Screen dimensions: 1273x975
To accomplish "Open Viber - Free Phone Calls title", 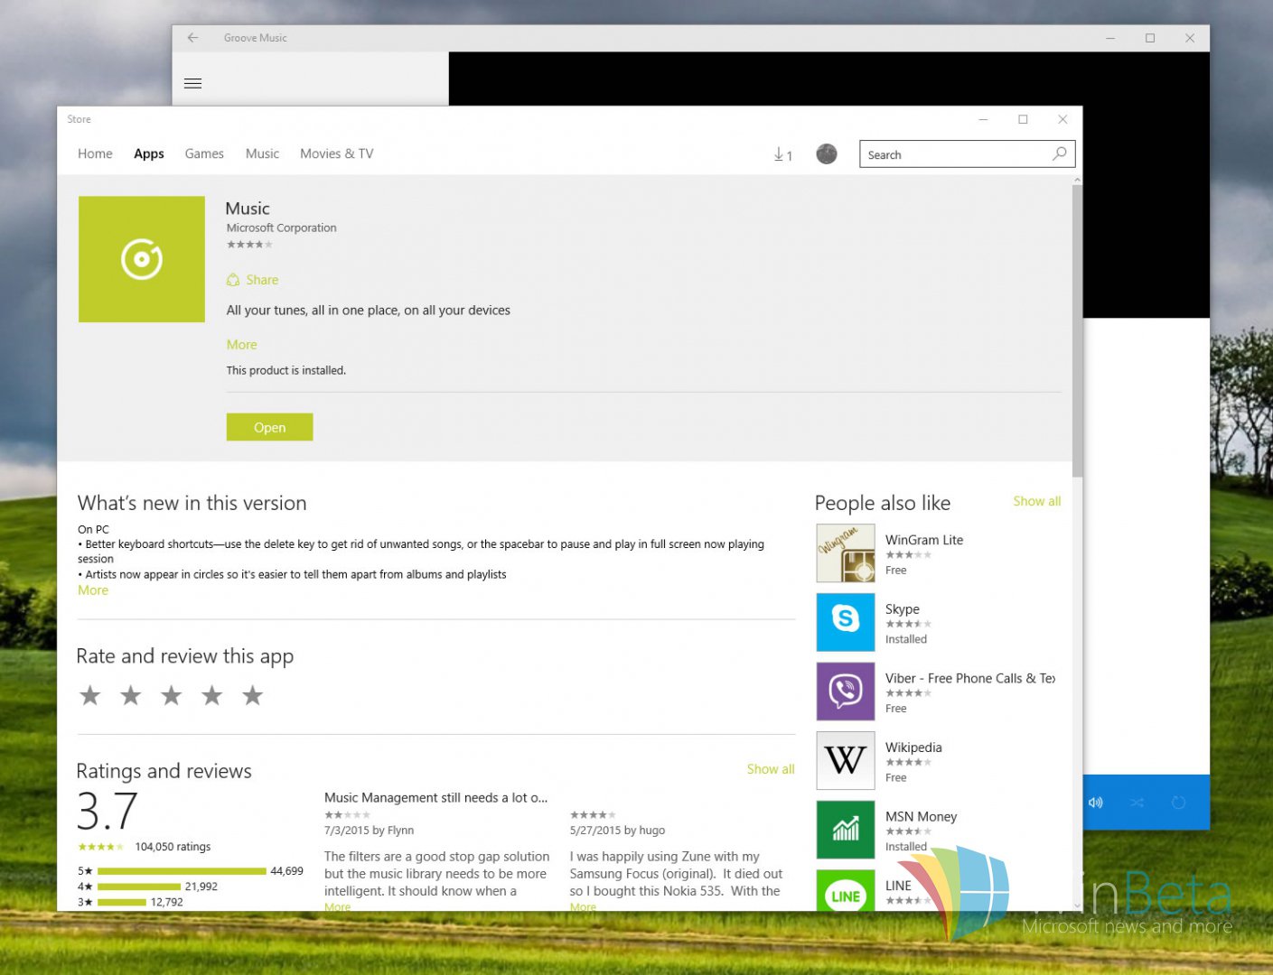I will click(x=969, y=678).
